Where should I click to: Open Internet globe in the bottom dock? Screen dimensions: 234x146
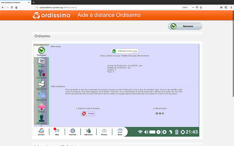pos(73,132)
